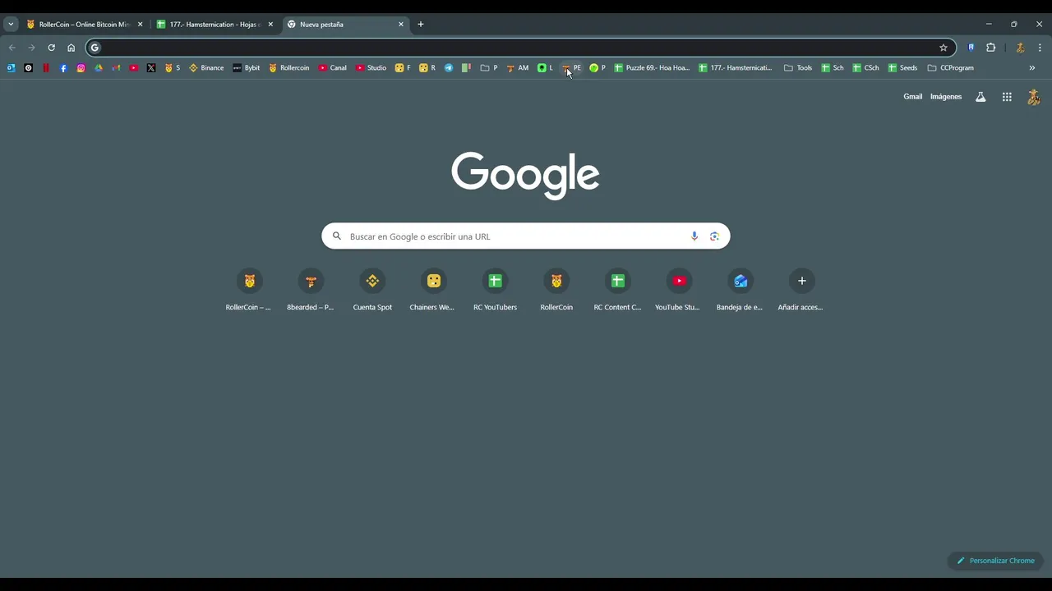The width and height of the screenshot is (1052, 591).
Task: Click the Añadir acceso directo shortcut
Action: click(801, 291)
